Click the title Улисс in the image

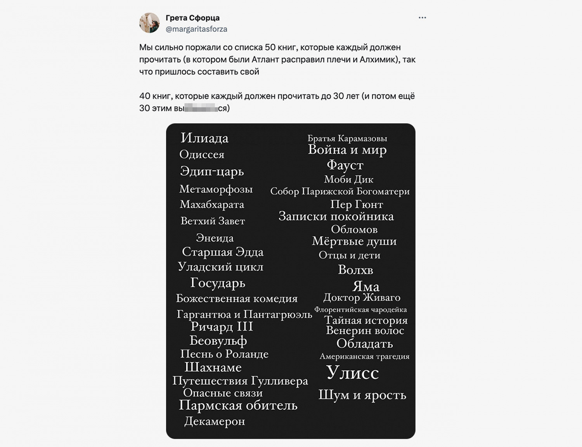coord(352,372)
